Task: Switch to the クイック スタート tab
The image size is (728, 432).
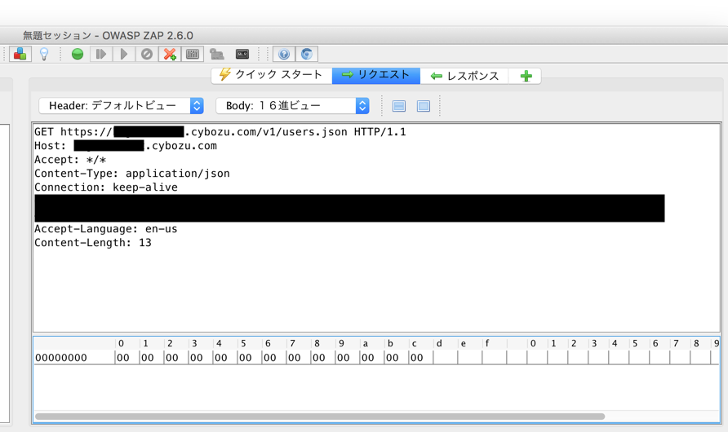Action: pos(272,76)
